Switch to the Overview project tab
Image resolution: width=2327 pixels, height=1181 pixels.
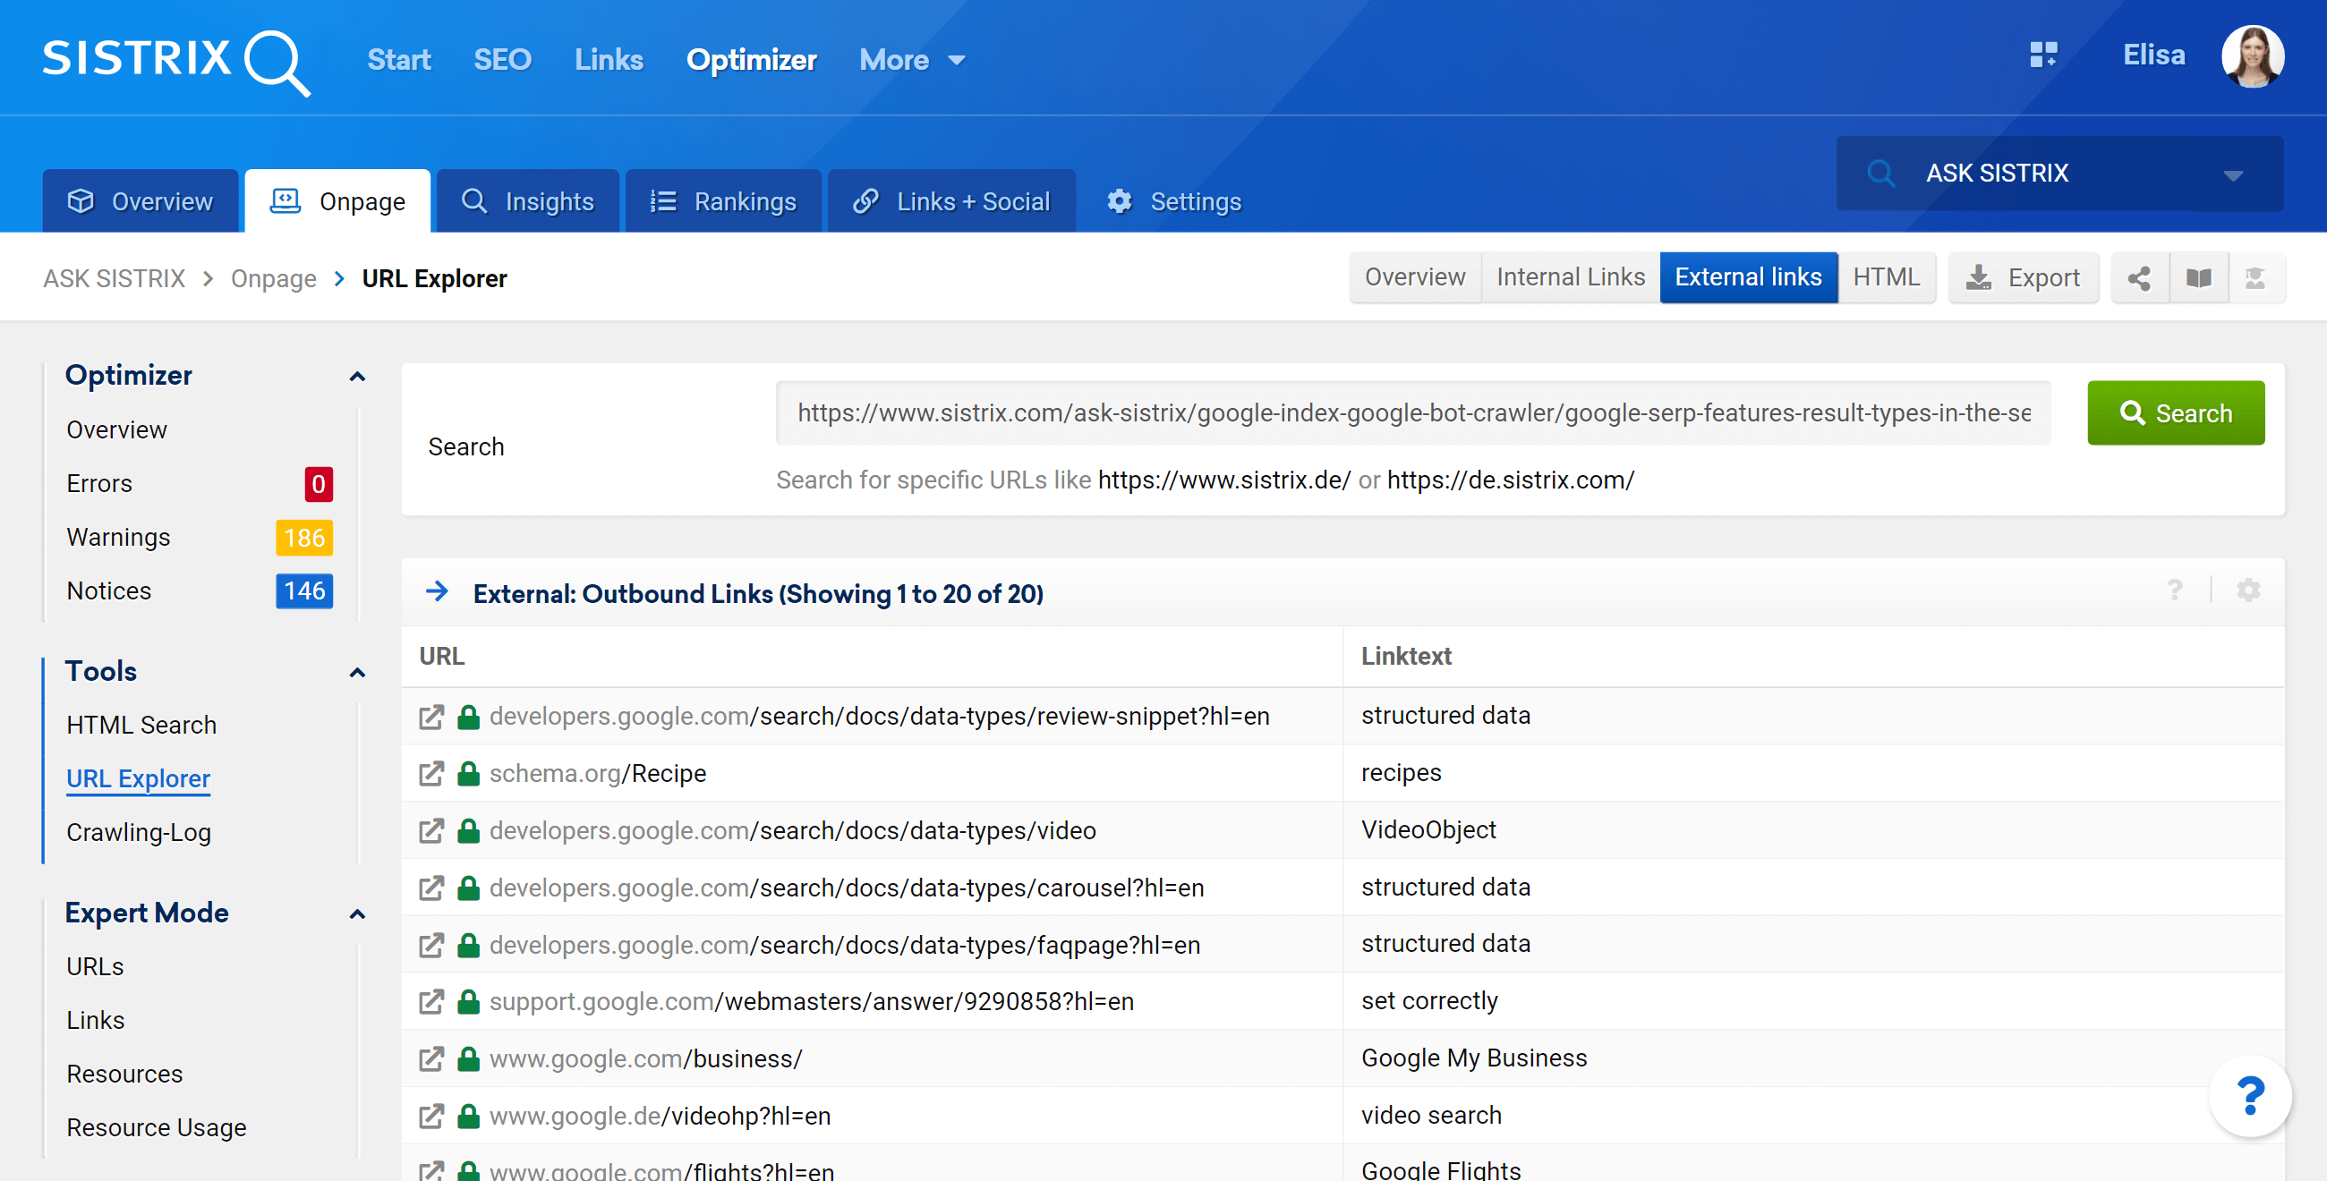click(141, 201)
